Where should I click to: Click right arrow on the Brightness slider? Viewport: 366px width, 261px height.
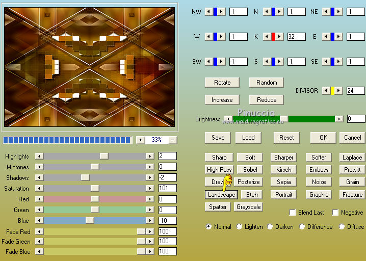pyautogui.click(x=339, y=119)
